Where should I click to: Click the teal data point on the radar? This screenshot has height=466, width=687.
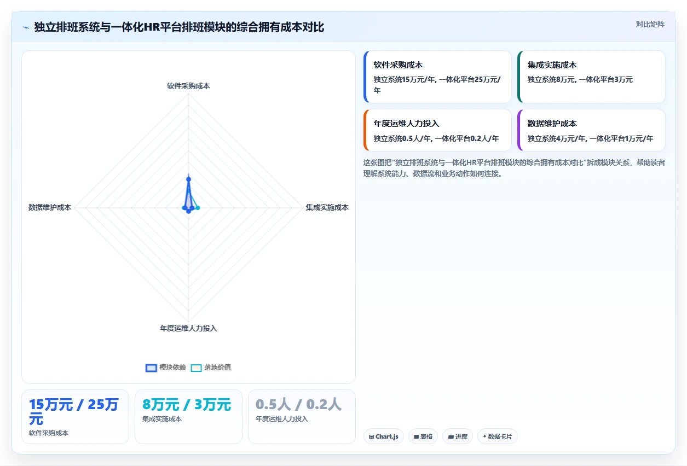[x=198, y=207]
